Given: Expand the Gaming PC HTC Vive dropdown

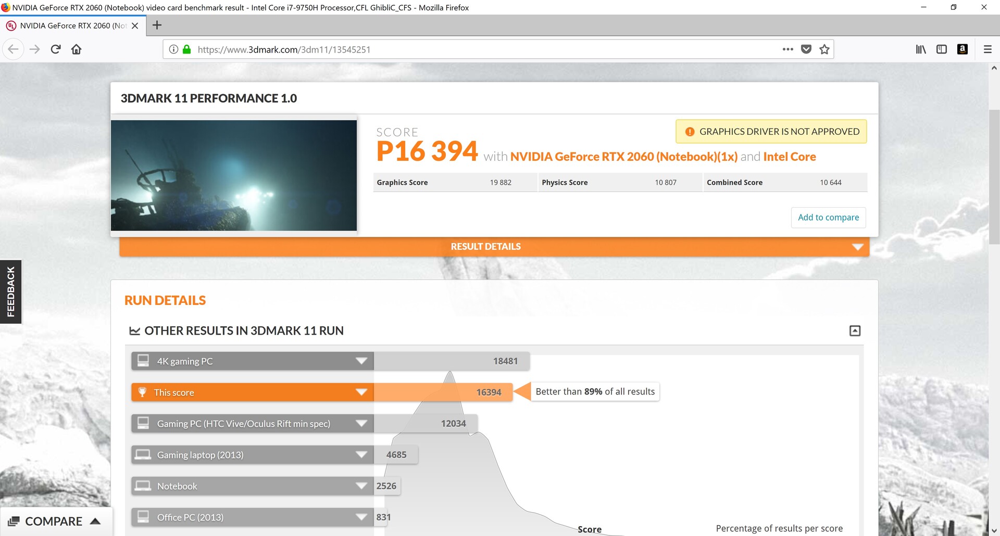Looking at the screenshot, I should pyautogui.click(x=361, y=424).
